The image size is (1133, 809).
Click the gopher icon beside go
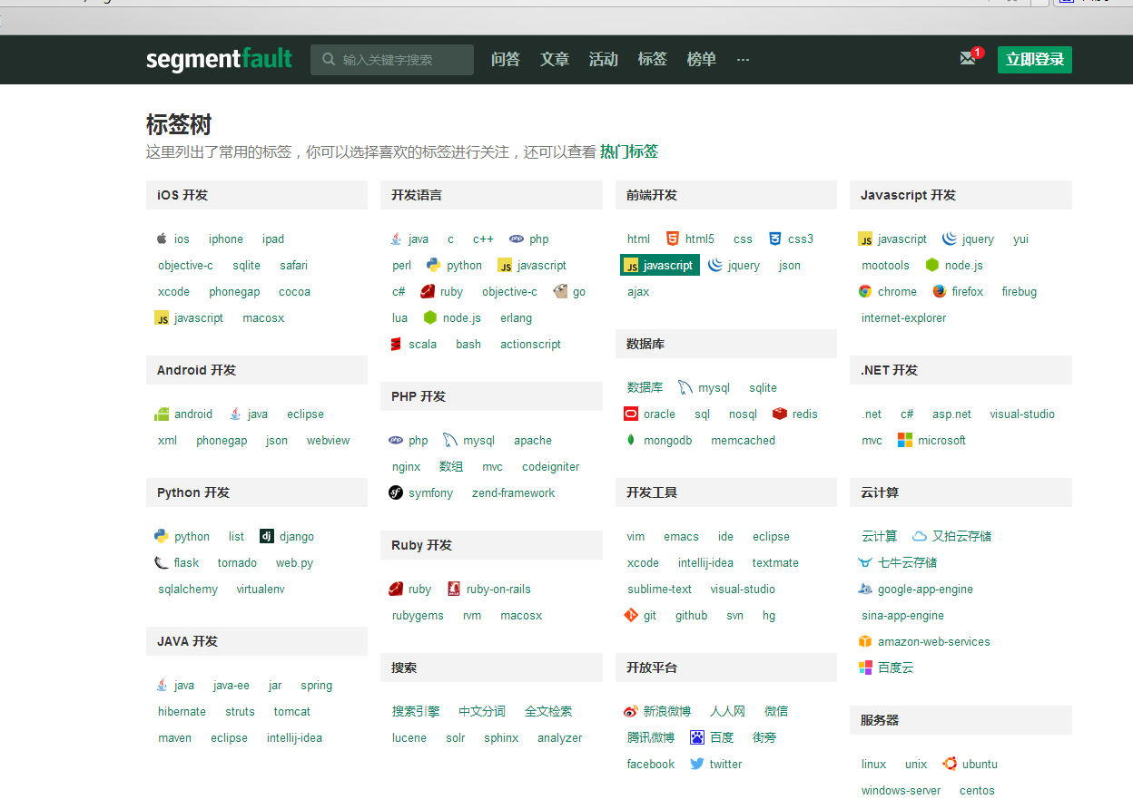[x=560, y=291]
